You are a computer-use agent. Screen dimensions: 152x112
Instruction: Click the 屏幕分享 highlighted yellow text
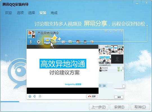[96, 24]
